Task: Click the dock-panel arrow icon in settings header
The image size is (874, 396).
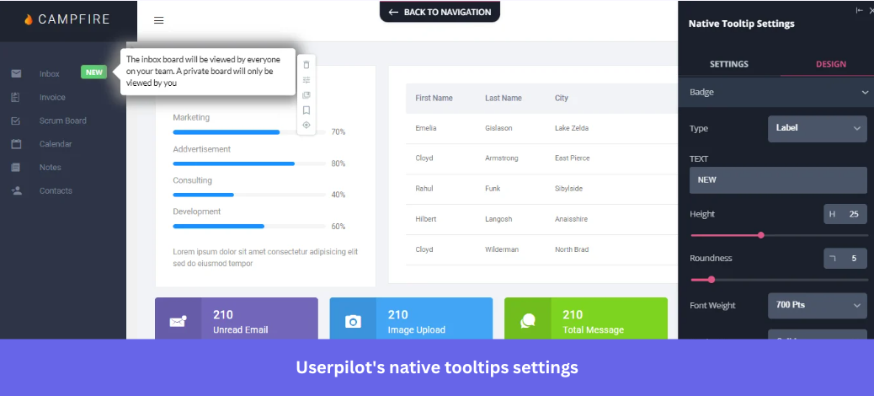Action: click(859, 11)
